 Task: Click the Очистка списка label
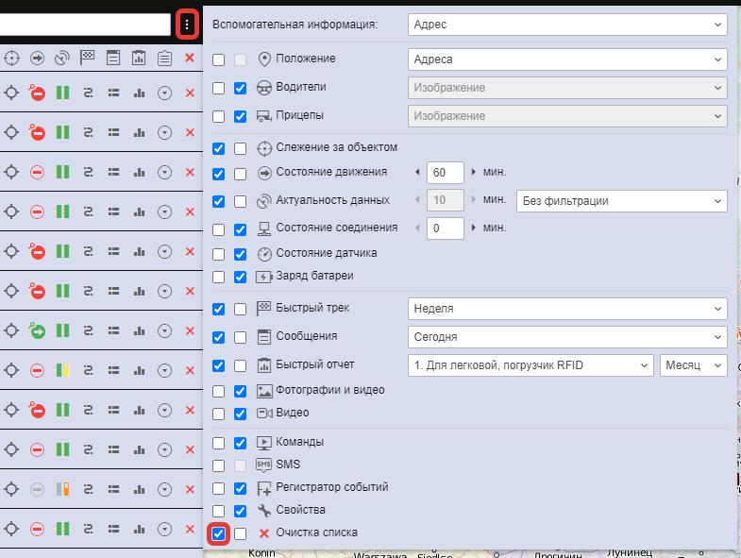tap(316, 533)
